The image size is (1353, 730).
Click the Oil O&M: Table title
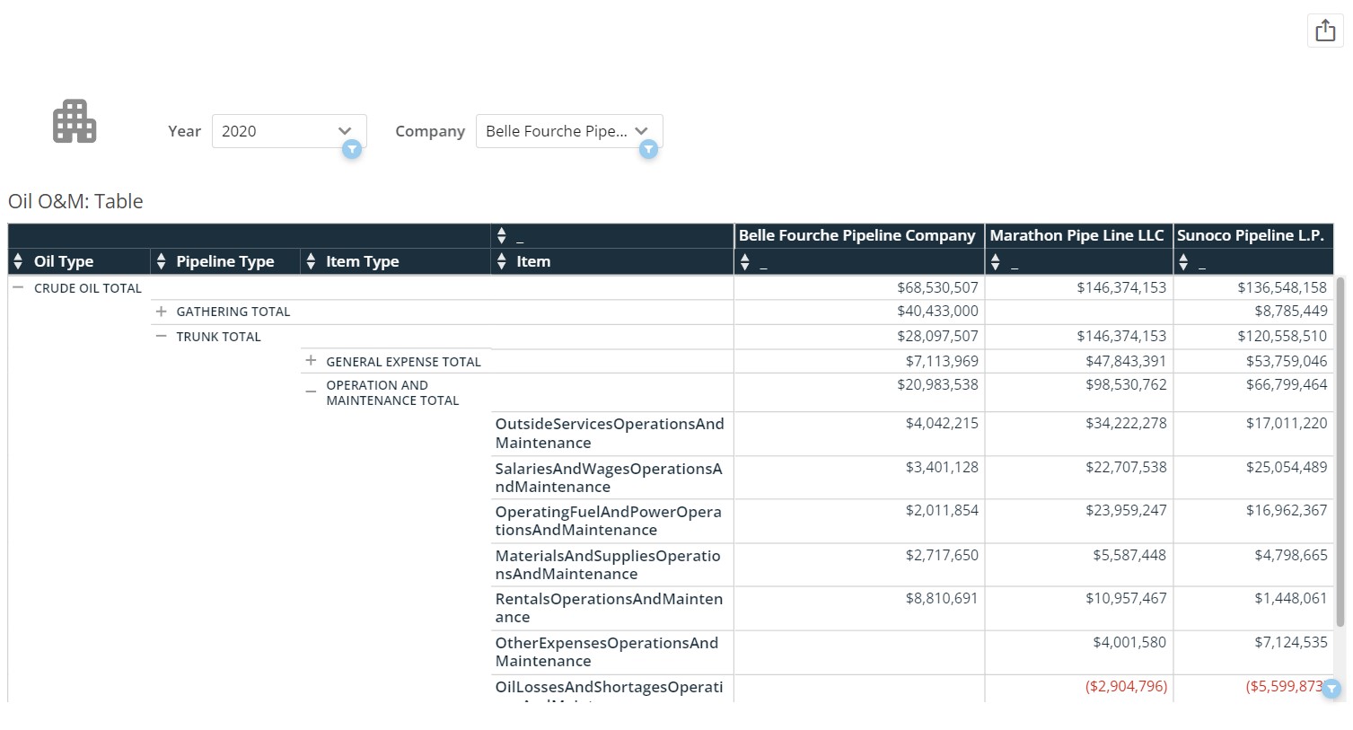(75, 201)
